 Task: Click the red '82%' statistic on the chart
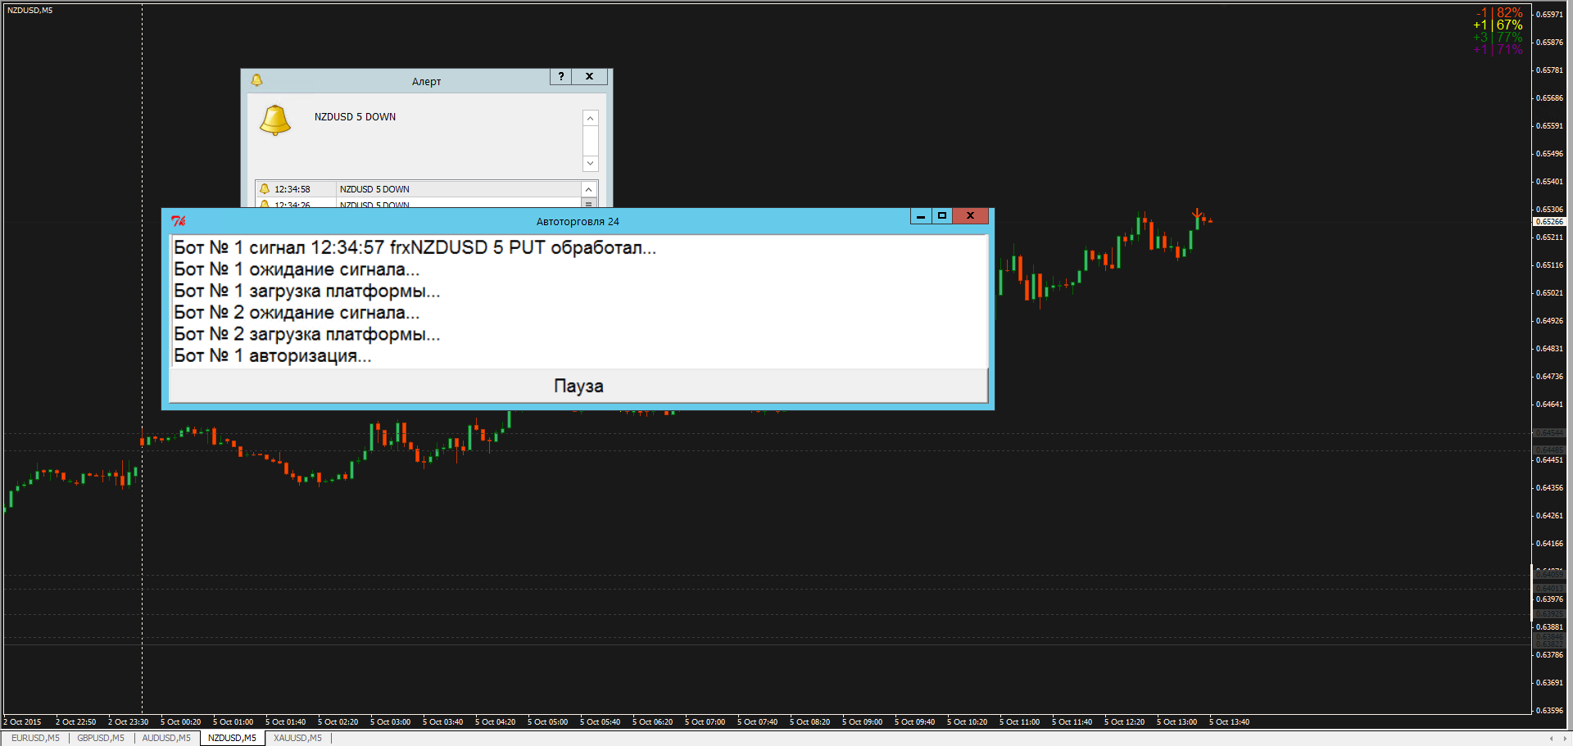coord(1510,13)
